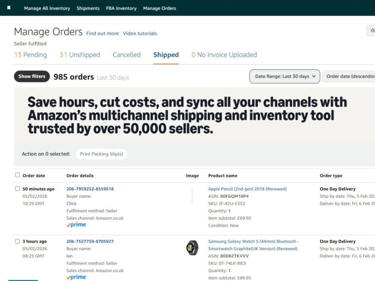Open Apple Pencil (2nd gen) 2018 product link
The image size is (375, 281).
[x=247, y=189]
